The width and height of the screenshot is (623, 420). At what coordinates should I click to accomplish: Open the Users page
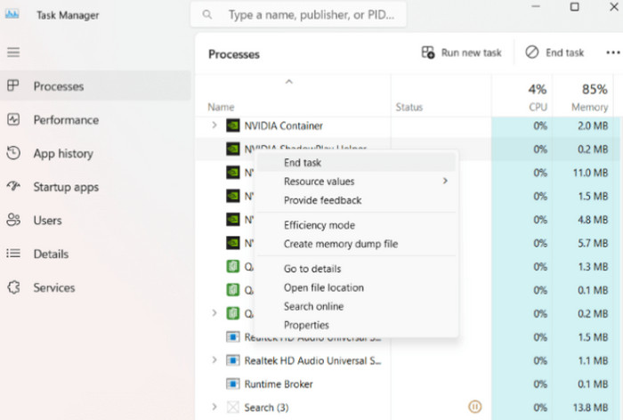click(47, 221)
